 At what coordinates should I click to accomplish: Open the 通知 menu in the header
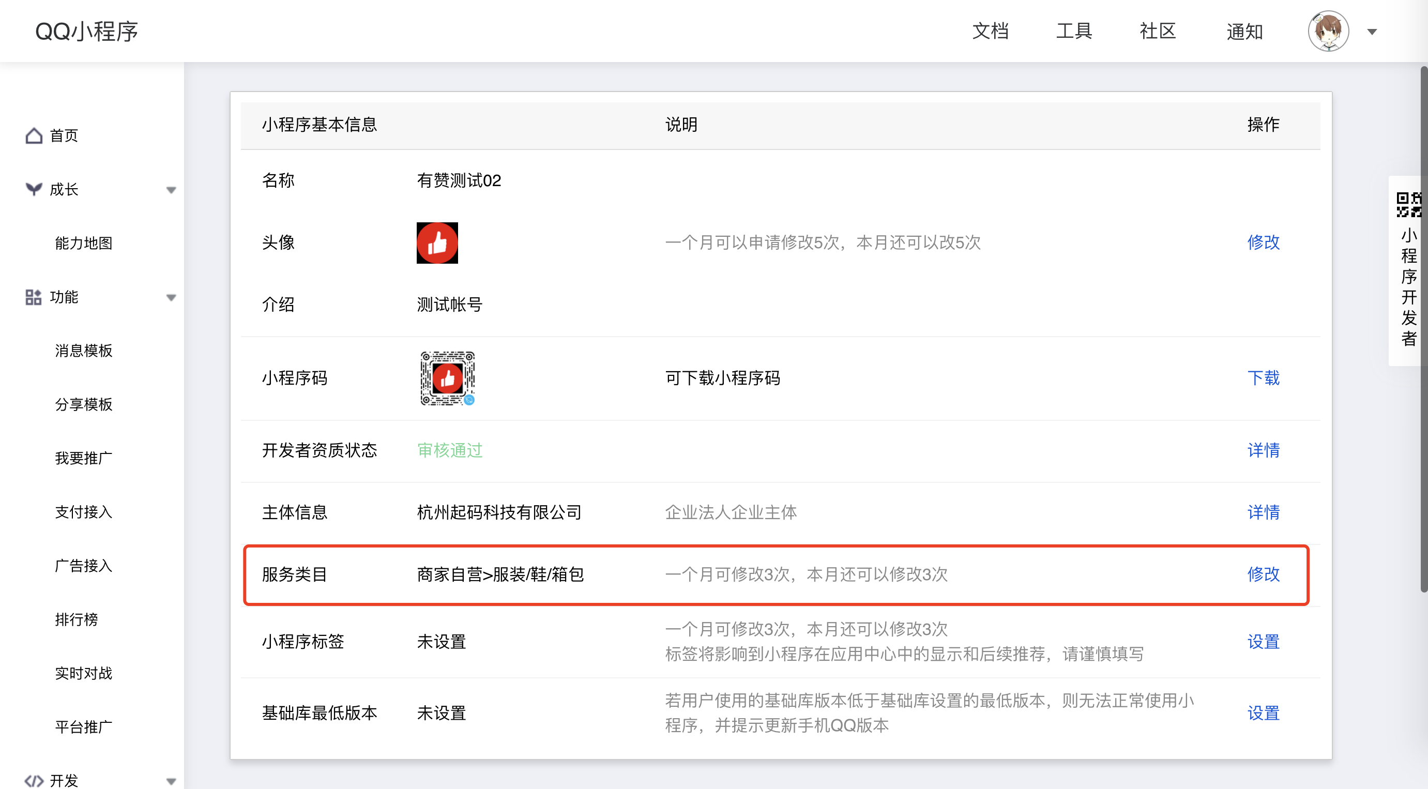click(1244, 32)
